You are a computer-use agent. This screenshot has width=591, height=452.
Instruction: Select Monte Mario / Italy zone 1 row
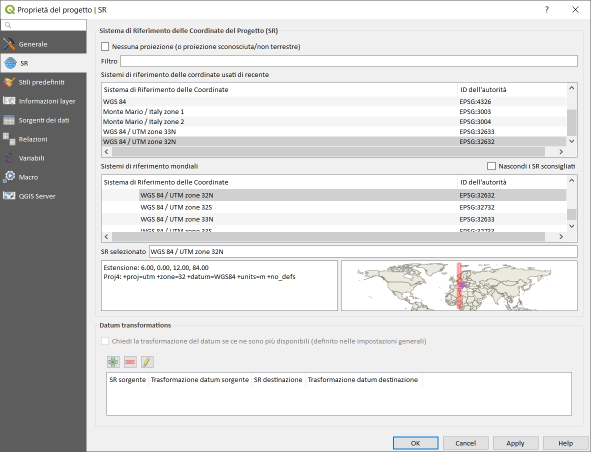(x=143, y=111)
